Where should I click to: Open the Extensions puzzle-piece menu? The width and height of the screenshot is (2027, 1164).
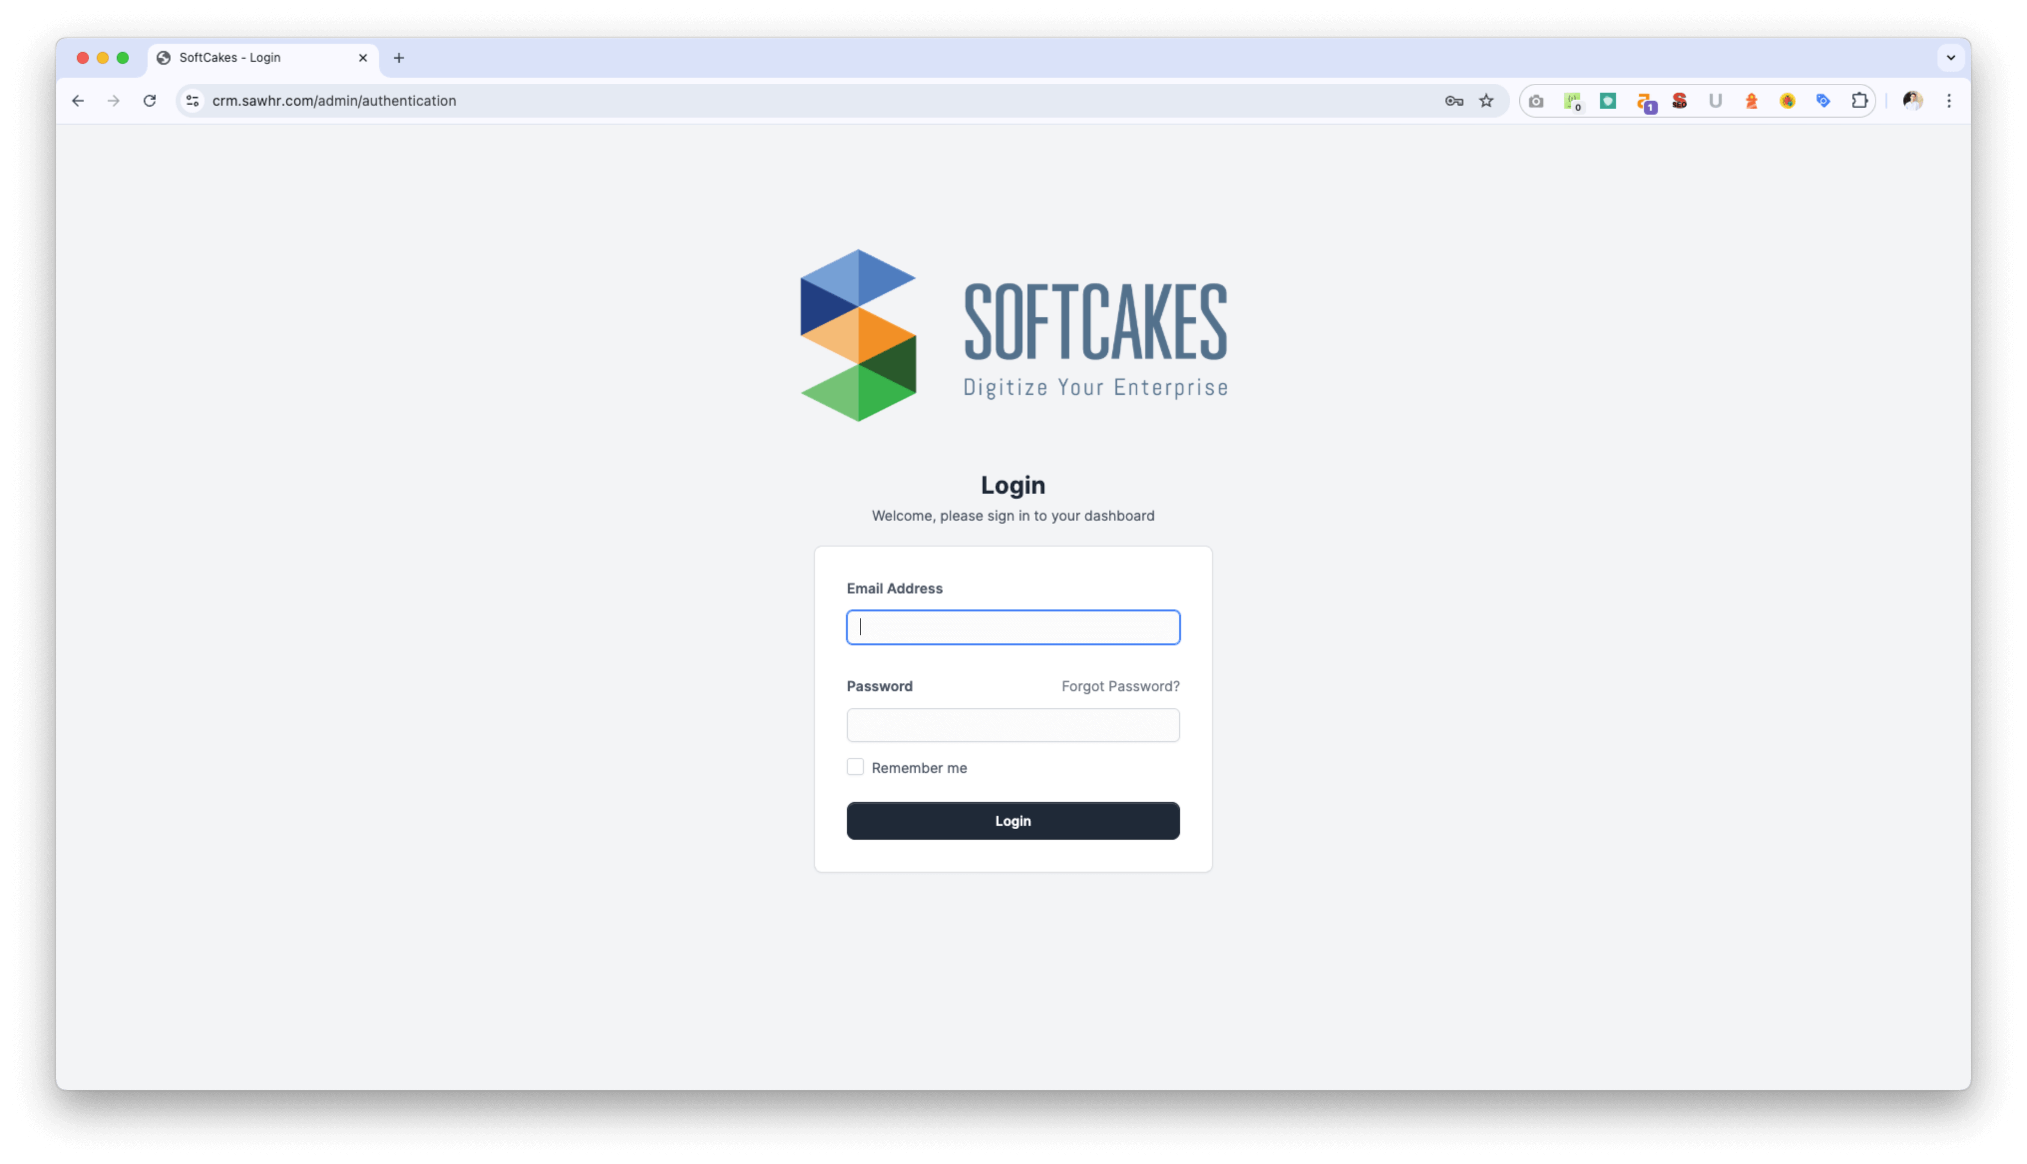click(1860, 101)
